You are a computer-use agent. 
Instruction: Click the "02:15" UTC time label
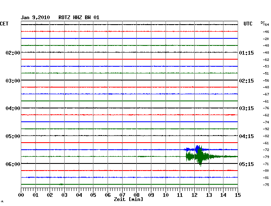pyautogui.click(x=246, y=81)
